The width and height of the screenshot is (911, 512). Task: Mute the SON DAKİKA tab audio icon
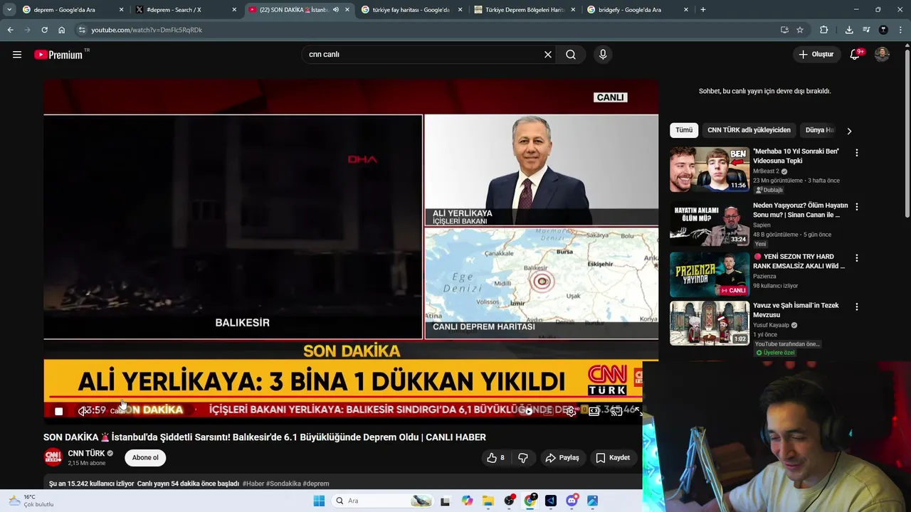coord(336,10)
